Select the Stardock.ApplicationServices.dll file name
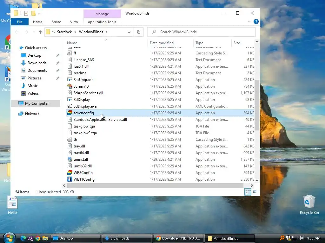The height and width of the screenshot is (243, 325). click(x=100, y=119)
